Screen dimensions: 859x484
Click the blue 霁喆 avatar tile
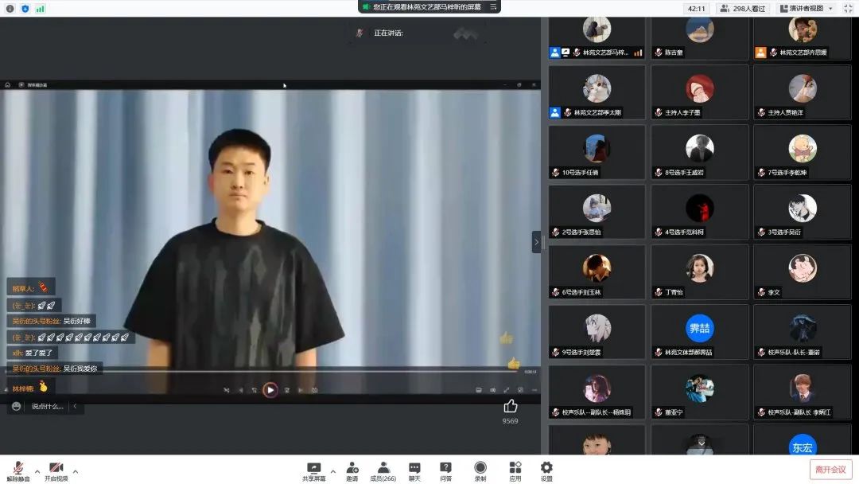pyautogui.click(x=700, y=328)
